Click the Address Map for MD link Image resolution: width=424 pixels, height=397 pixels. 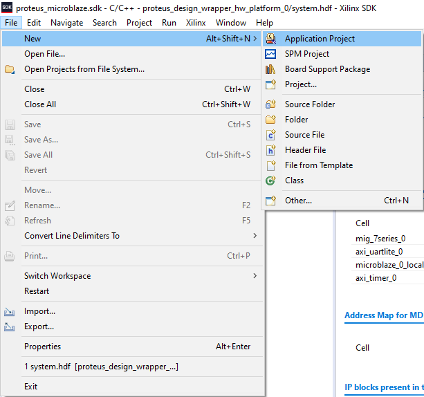tap(383, 315)
